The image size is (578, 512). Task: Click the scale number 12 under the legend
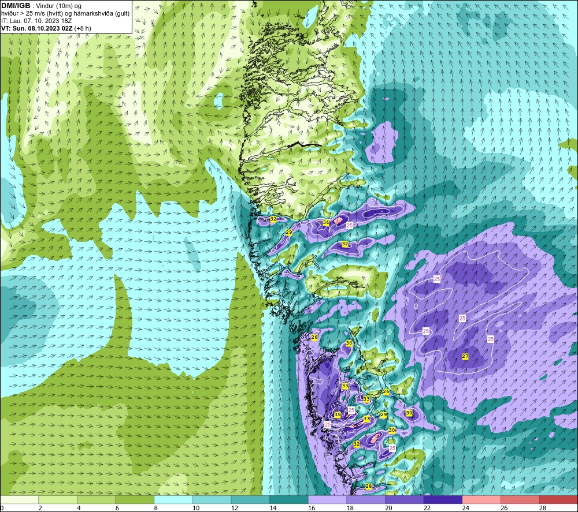(235, 508)
